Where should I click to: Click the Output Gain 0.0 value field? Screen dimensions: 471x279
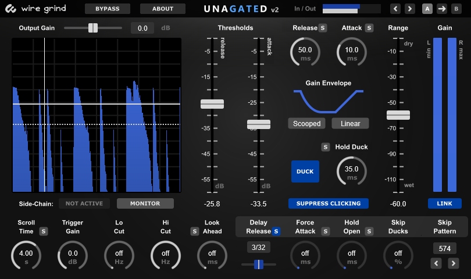point(142,28)
